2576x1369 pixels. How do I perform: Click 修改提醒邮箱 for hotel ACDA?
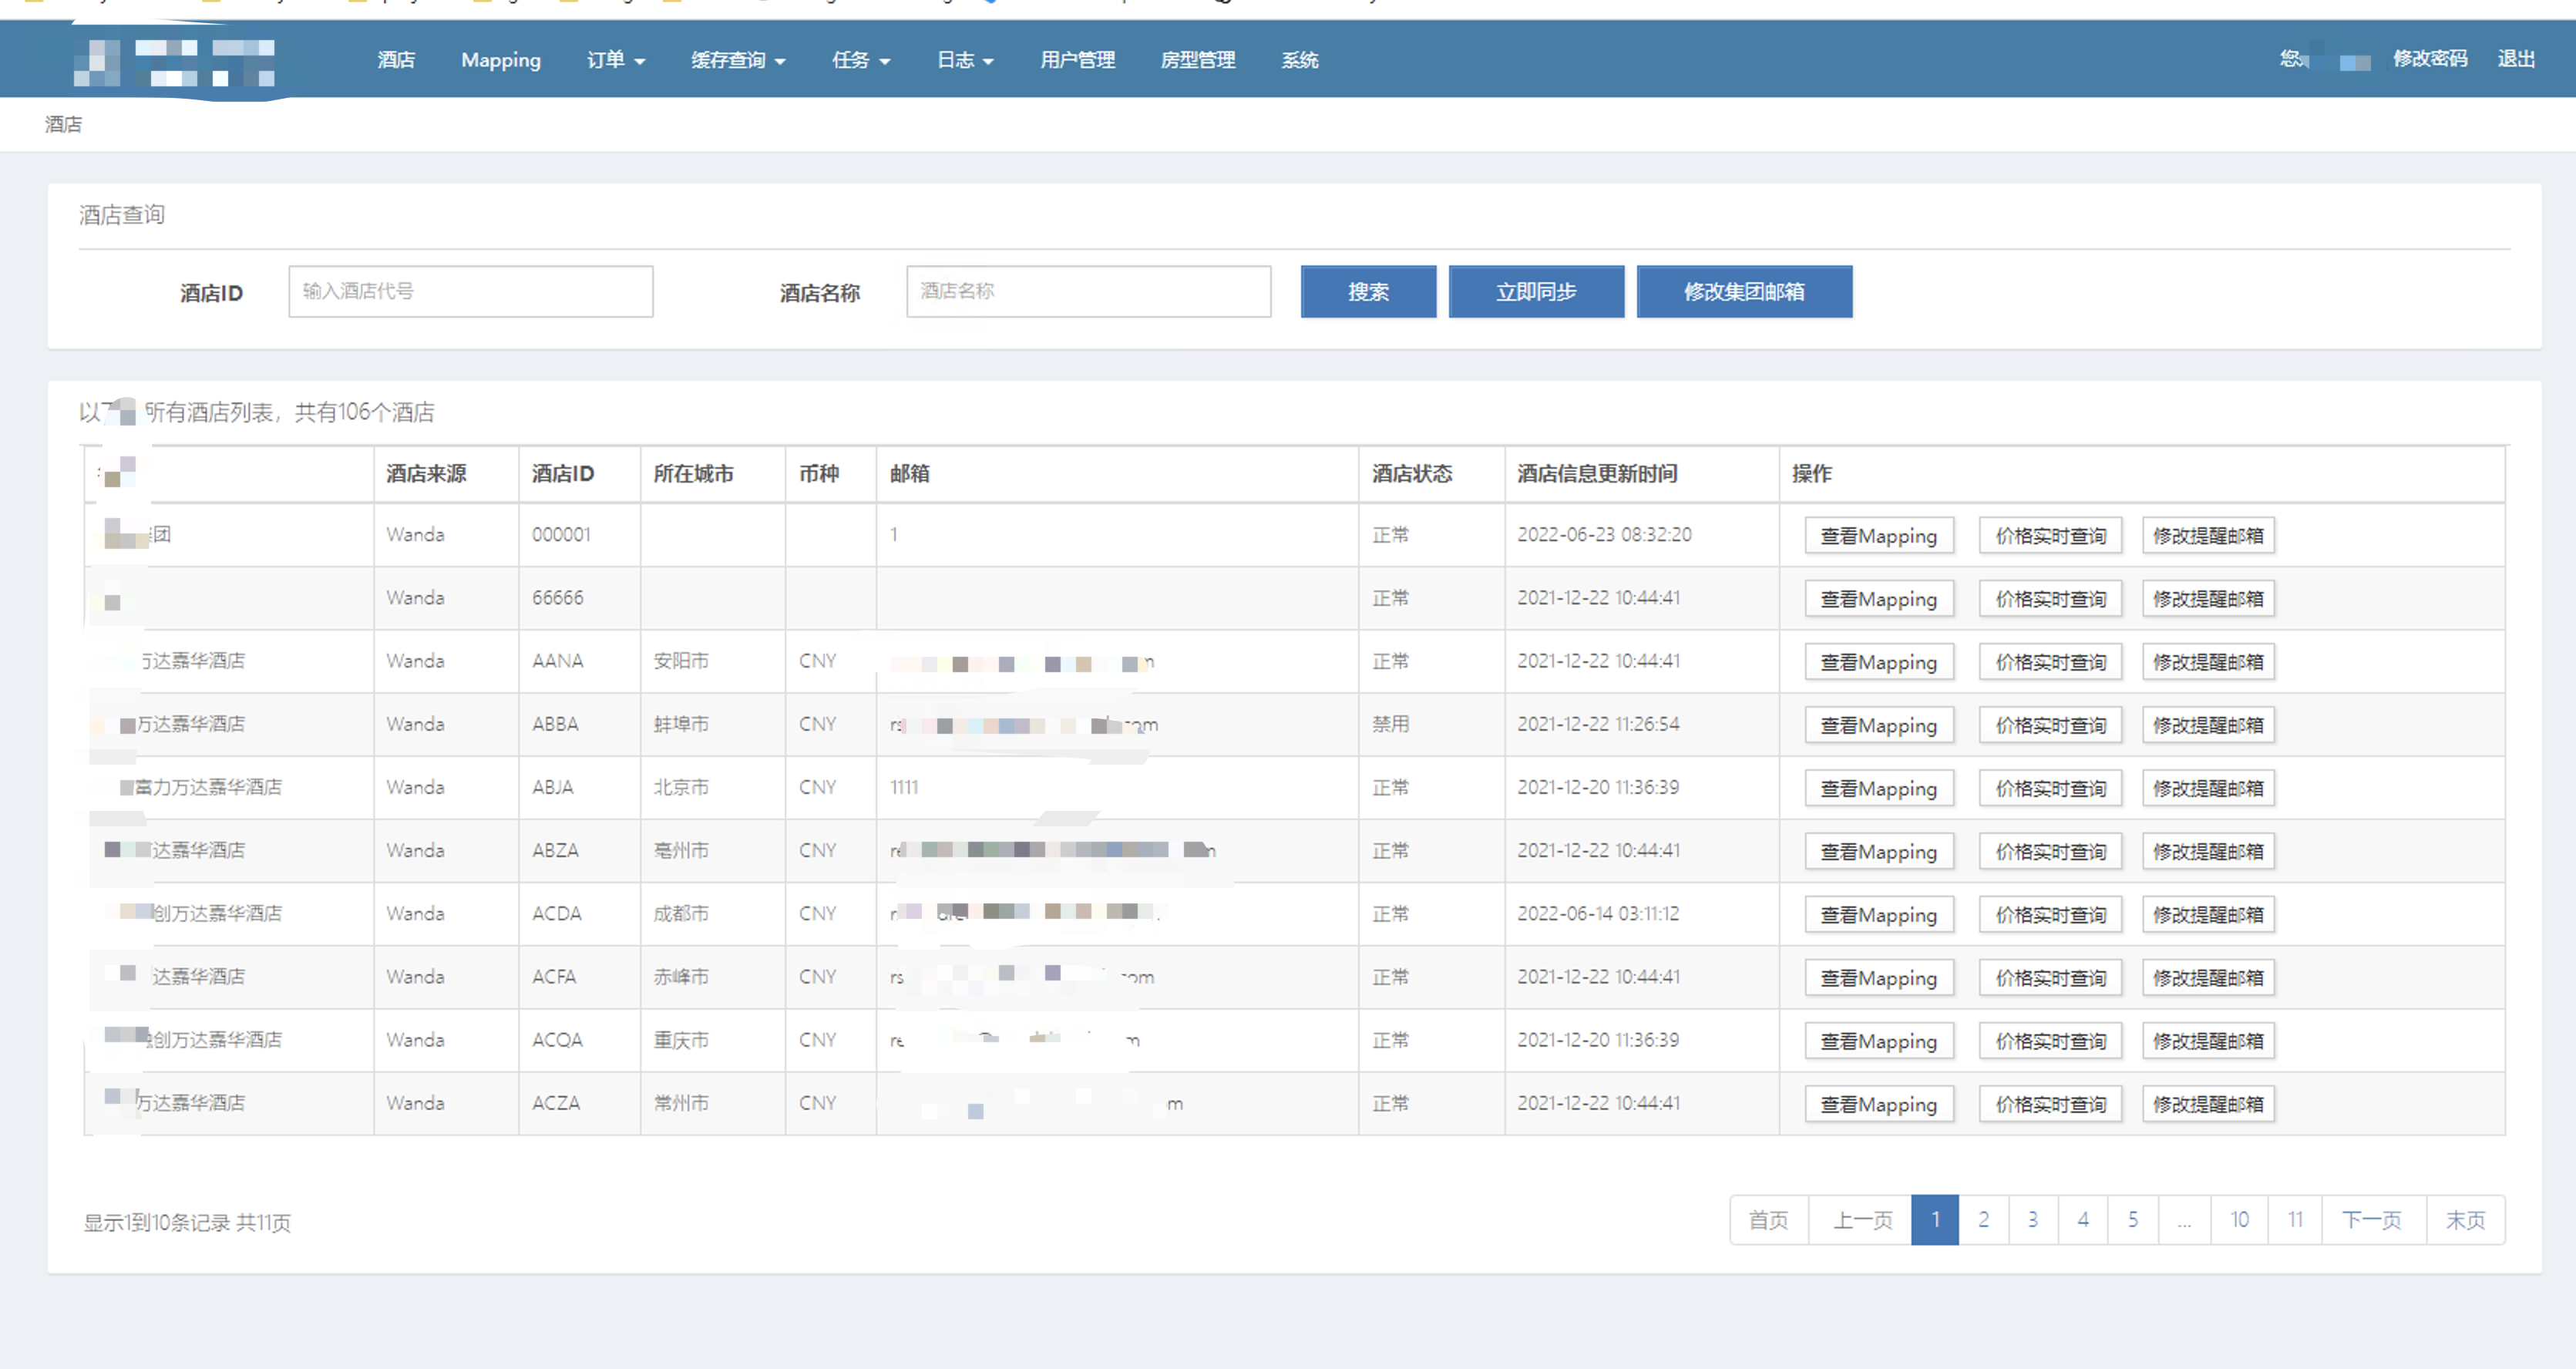[2207, 914]
